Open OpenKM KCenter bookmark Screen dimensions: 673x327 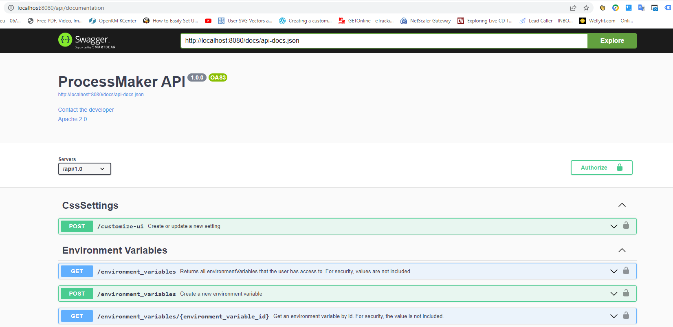pos(113,21)
